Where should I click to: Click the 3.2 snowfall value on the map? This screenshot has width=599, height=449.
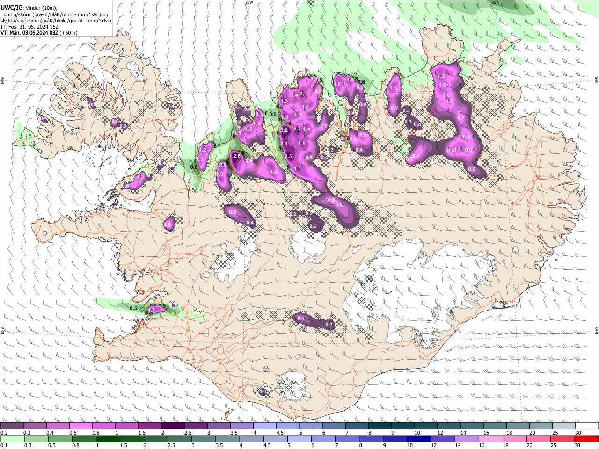[284, 130]
